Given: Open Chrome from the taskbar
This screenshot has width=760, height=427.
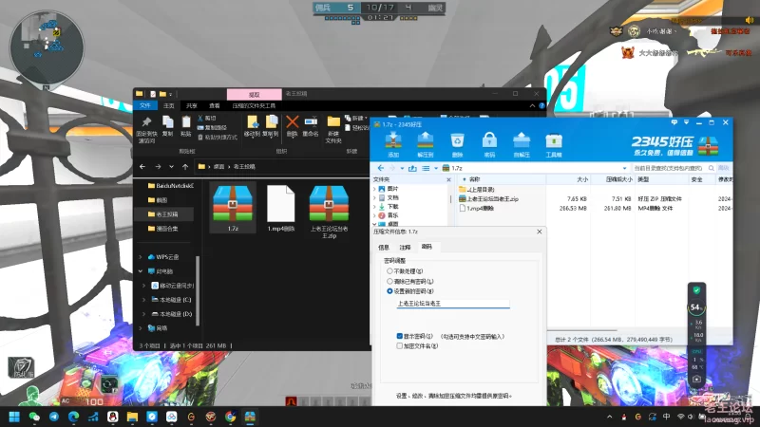Looking at the screenshot, I should [231, 417].
